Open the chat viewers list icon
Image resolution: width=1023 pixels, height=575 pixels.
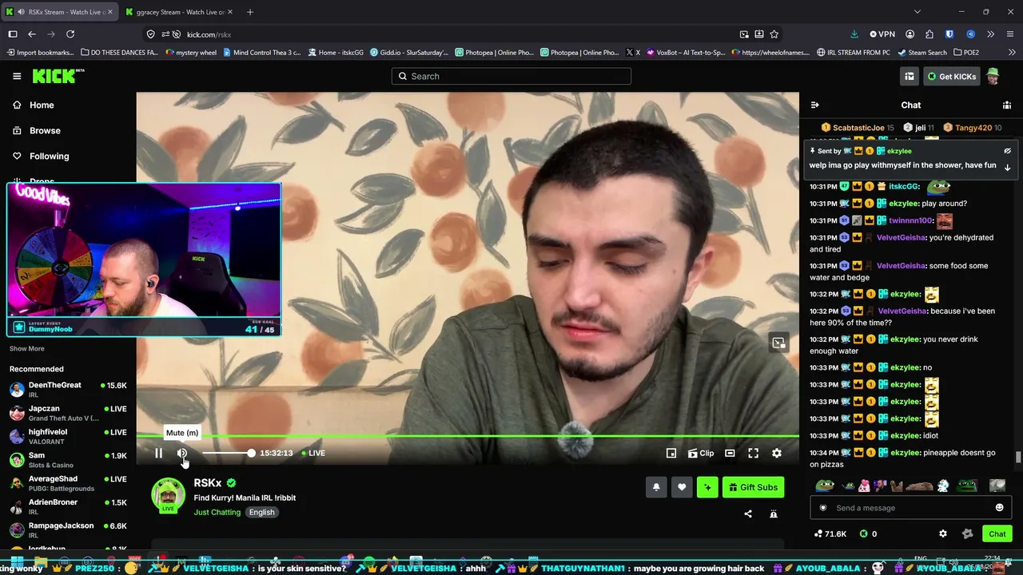[1007, 105]
